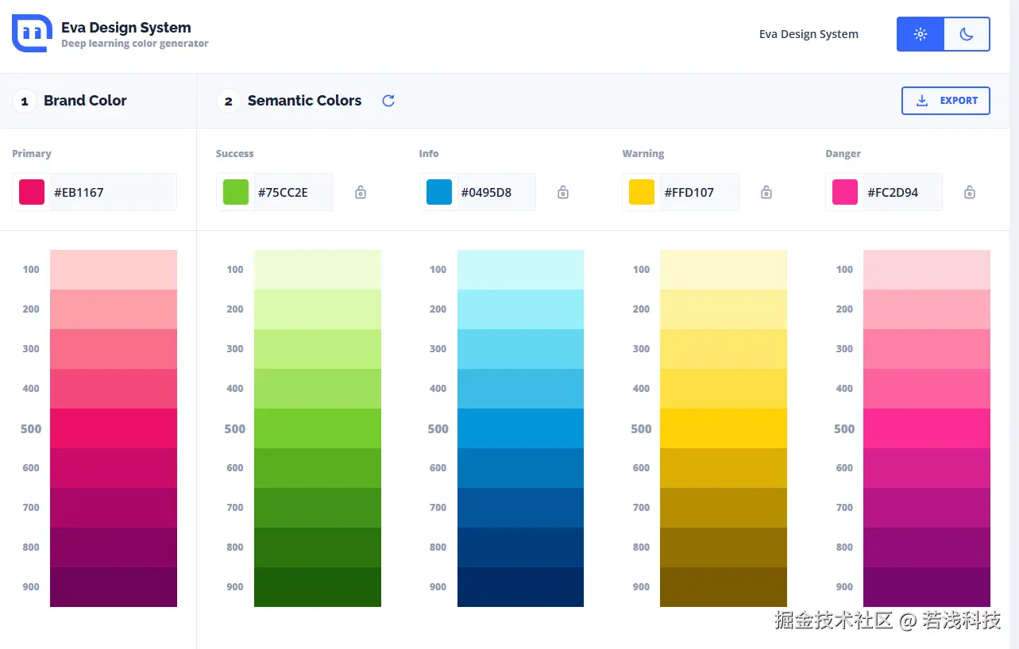Open the Success color picker swatch

coord(236,192)
